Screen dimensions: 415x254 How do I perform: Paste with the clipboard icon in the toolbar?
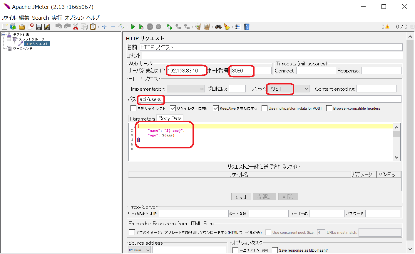(x=93, y=27)
